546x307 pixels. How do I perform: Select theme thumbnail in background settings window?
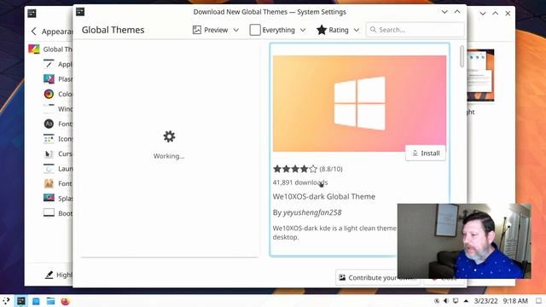point(480,76)
